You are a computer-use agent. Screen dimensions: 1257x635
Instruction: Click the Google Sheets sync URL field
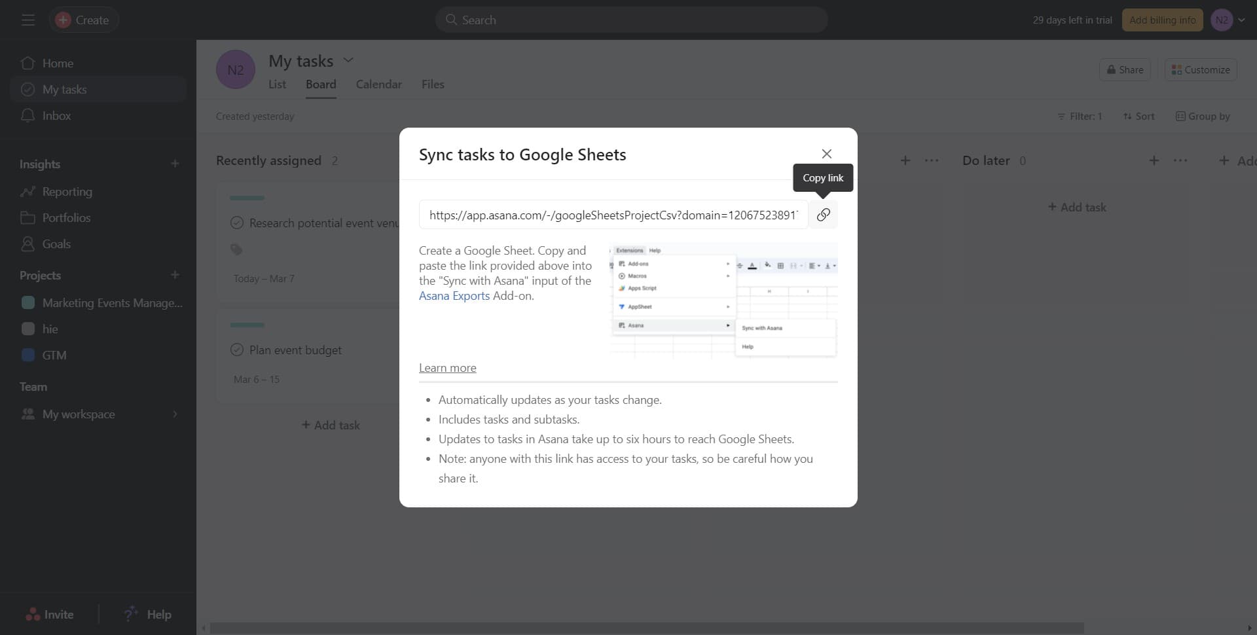[613, 215]
